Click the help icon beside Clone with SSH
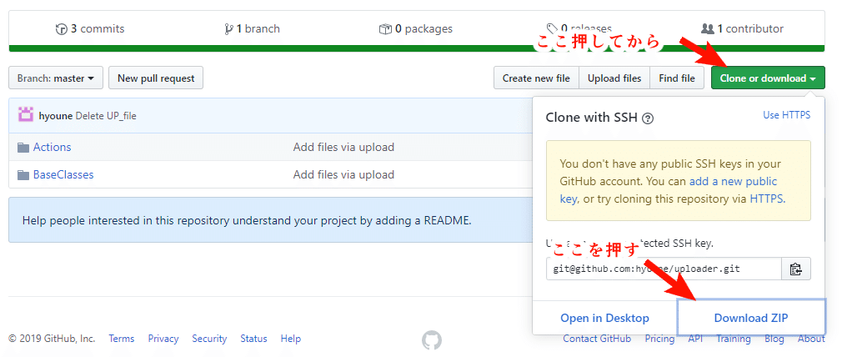Viewport: 842px width, 357px height. (648, 118)
